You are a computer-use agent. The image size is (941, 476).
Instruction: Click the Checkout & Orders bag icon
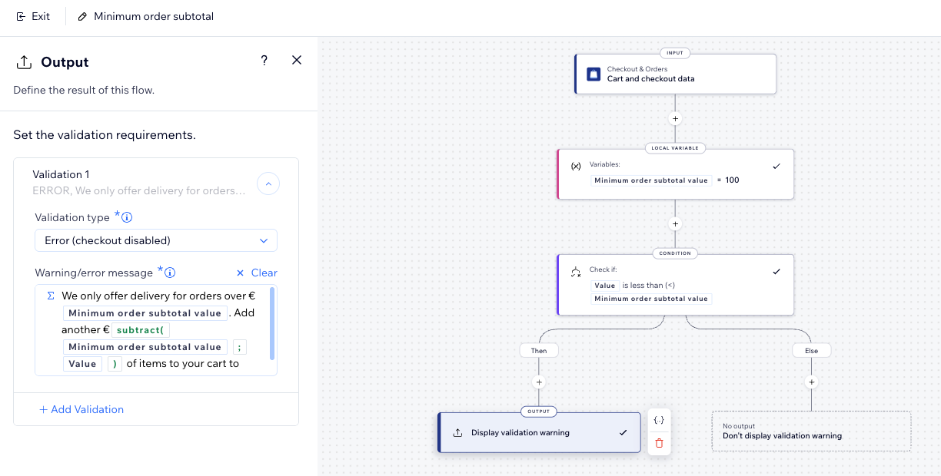594,74
